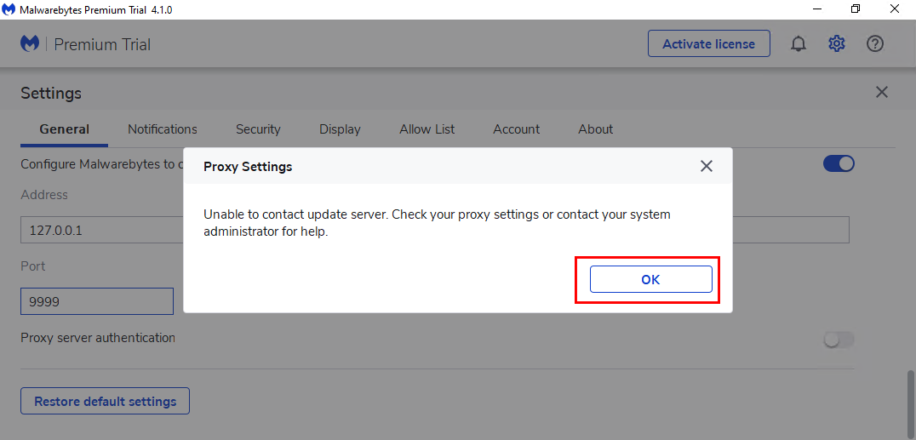This screenshot has width=916, height=440.
Task: Click the Address field showing 127.0.0.1
Action: click(x=102, y=230)
